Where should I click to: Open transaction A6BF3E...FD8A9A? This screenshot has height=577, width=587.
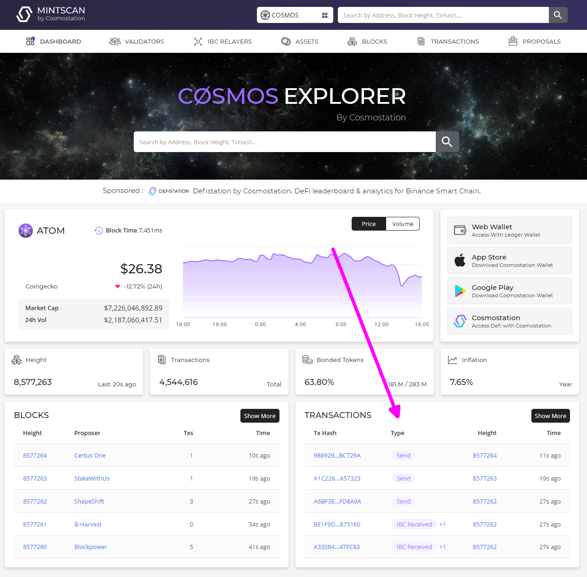click(x=337, y=501)
